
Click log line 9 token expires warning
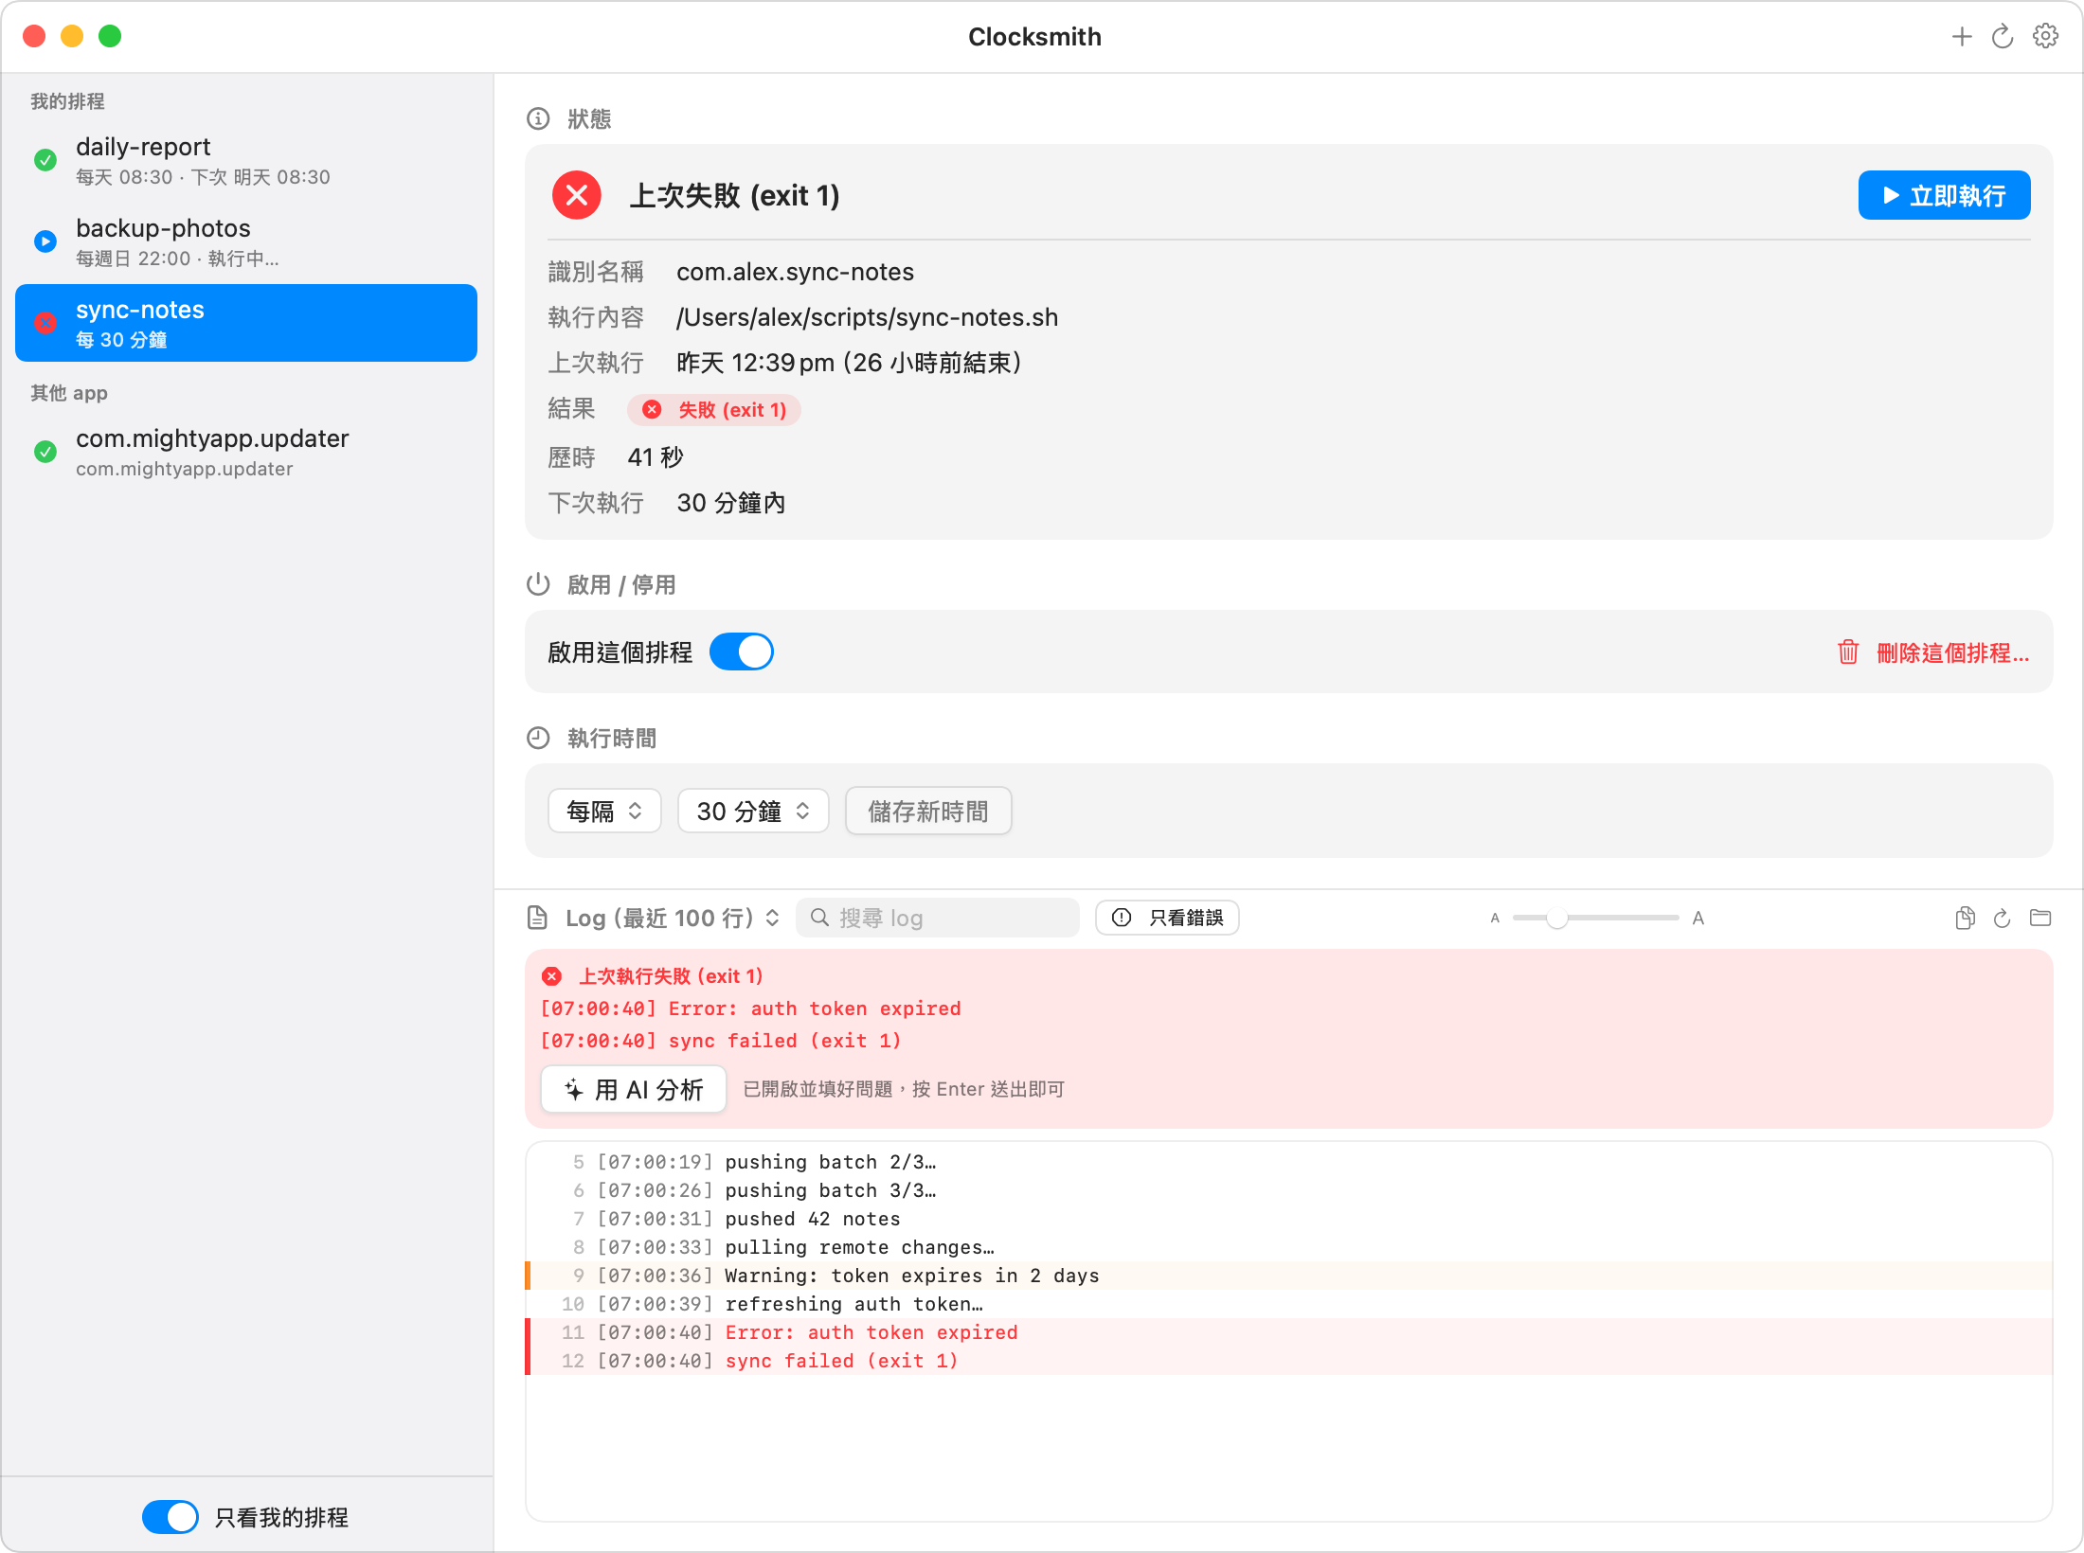click(1289, 1276)
